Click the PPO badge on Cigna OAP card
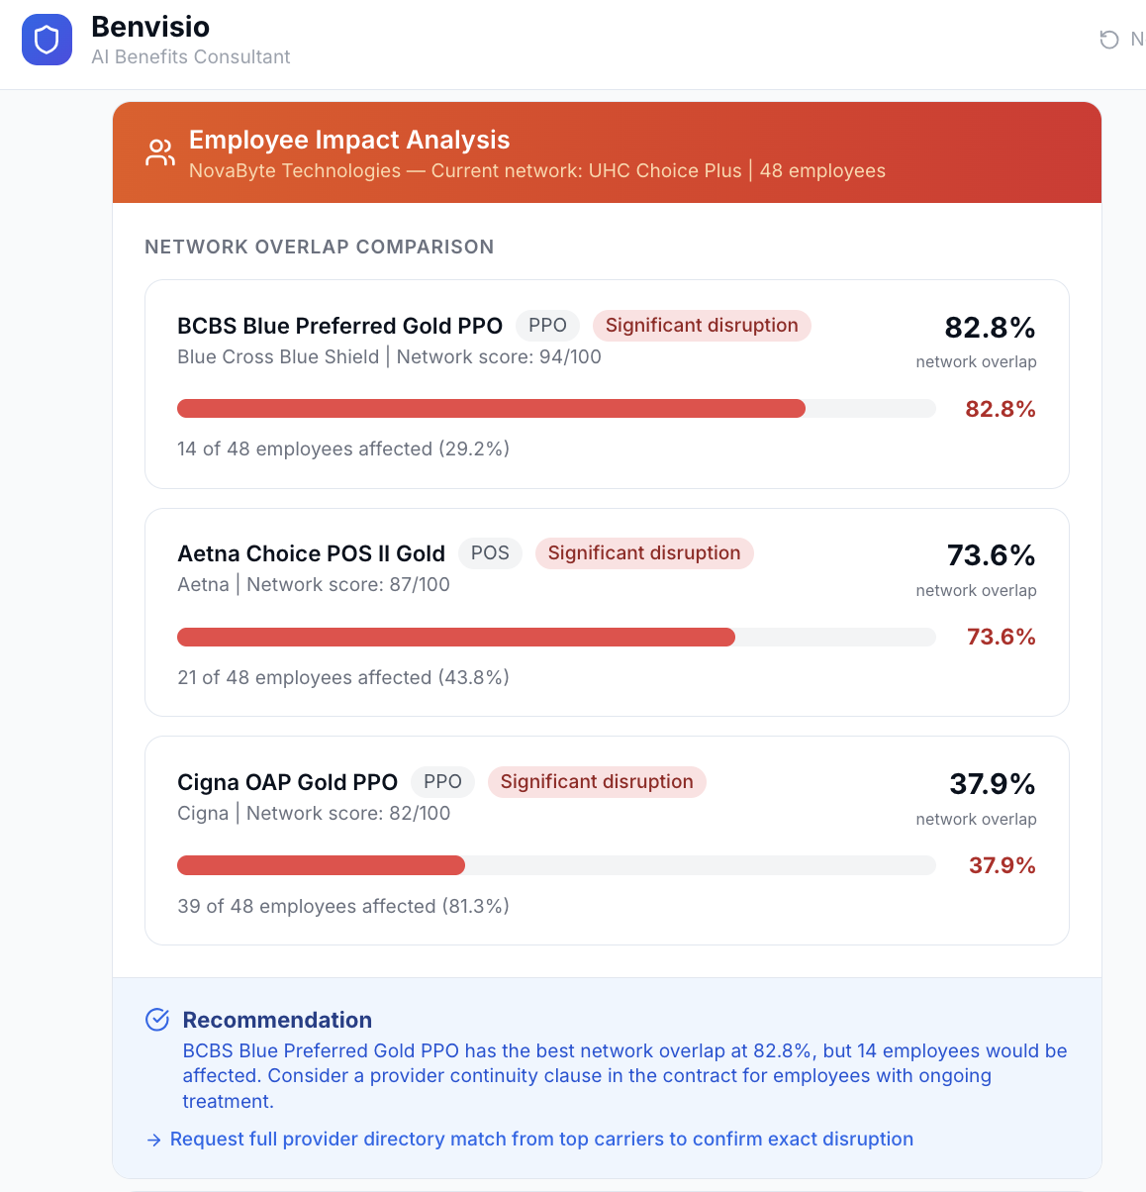Image resolution: width=1146 pixels, height=1192 pixels. tap(442, 781)
